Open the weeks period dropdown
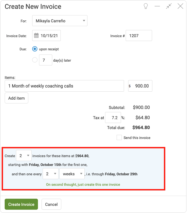Screen dimensions: 187x213 tap(72, 174)
